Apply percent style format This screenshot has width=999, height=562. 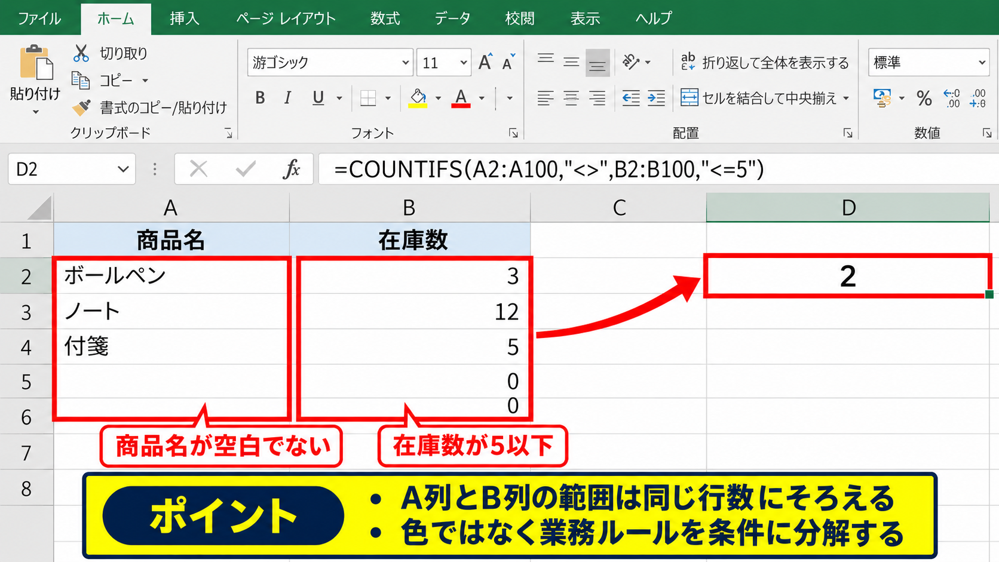click(924, 98)
